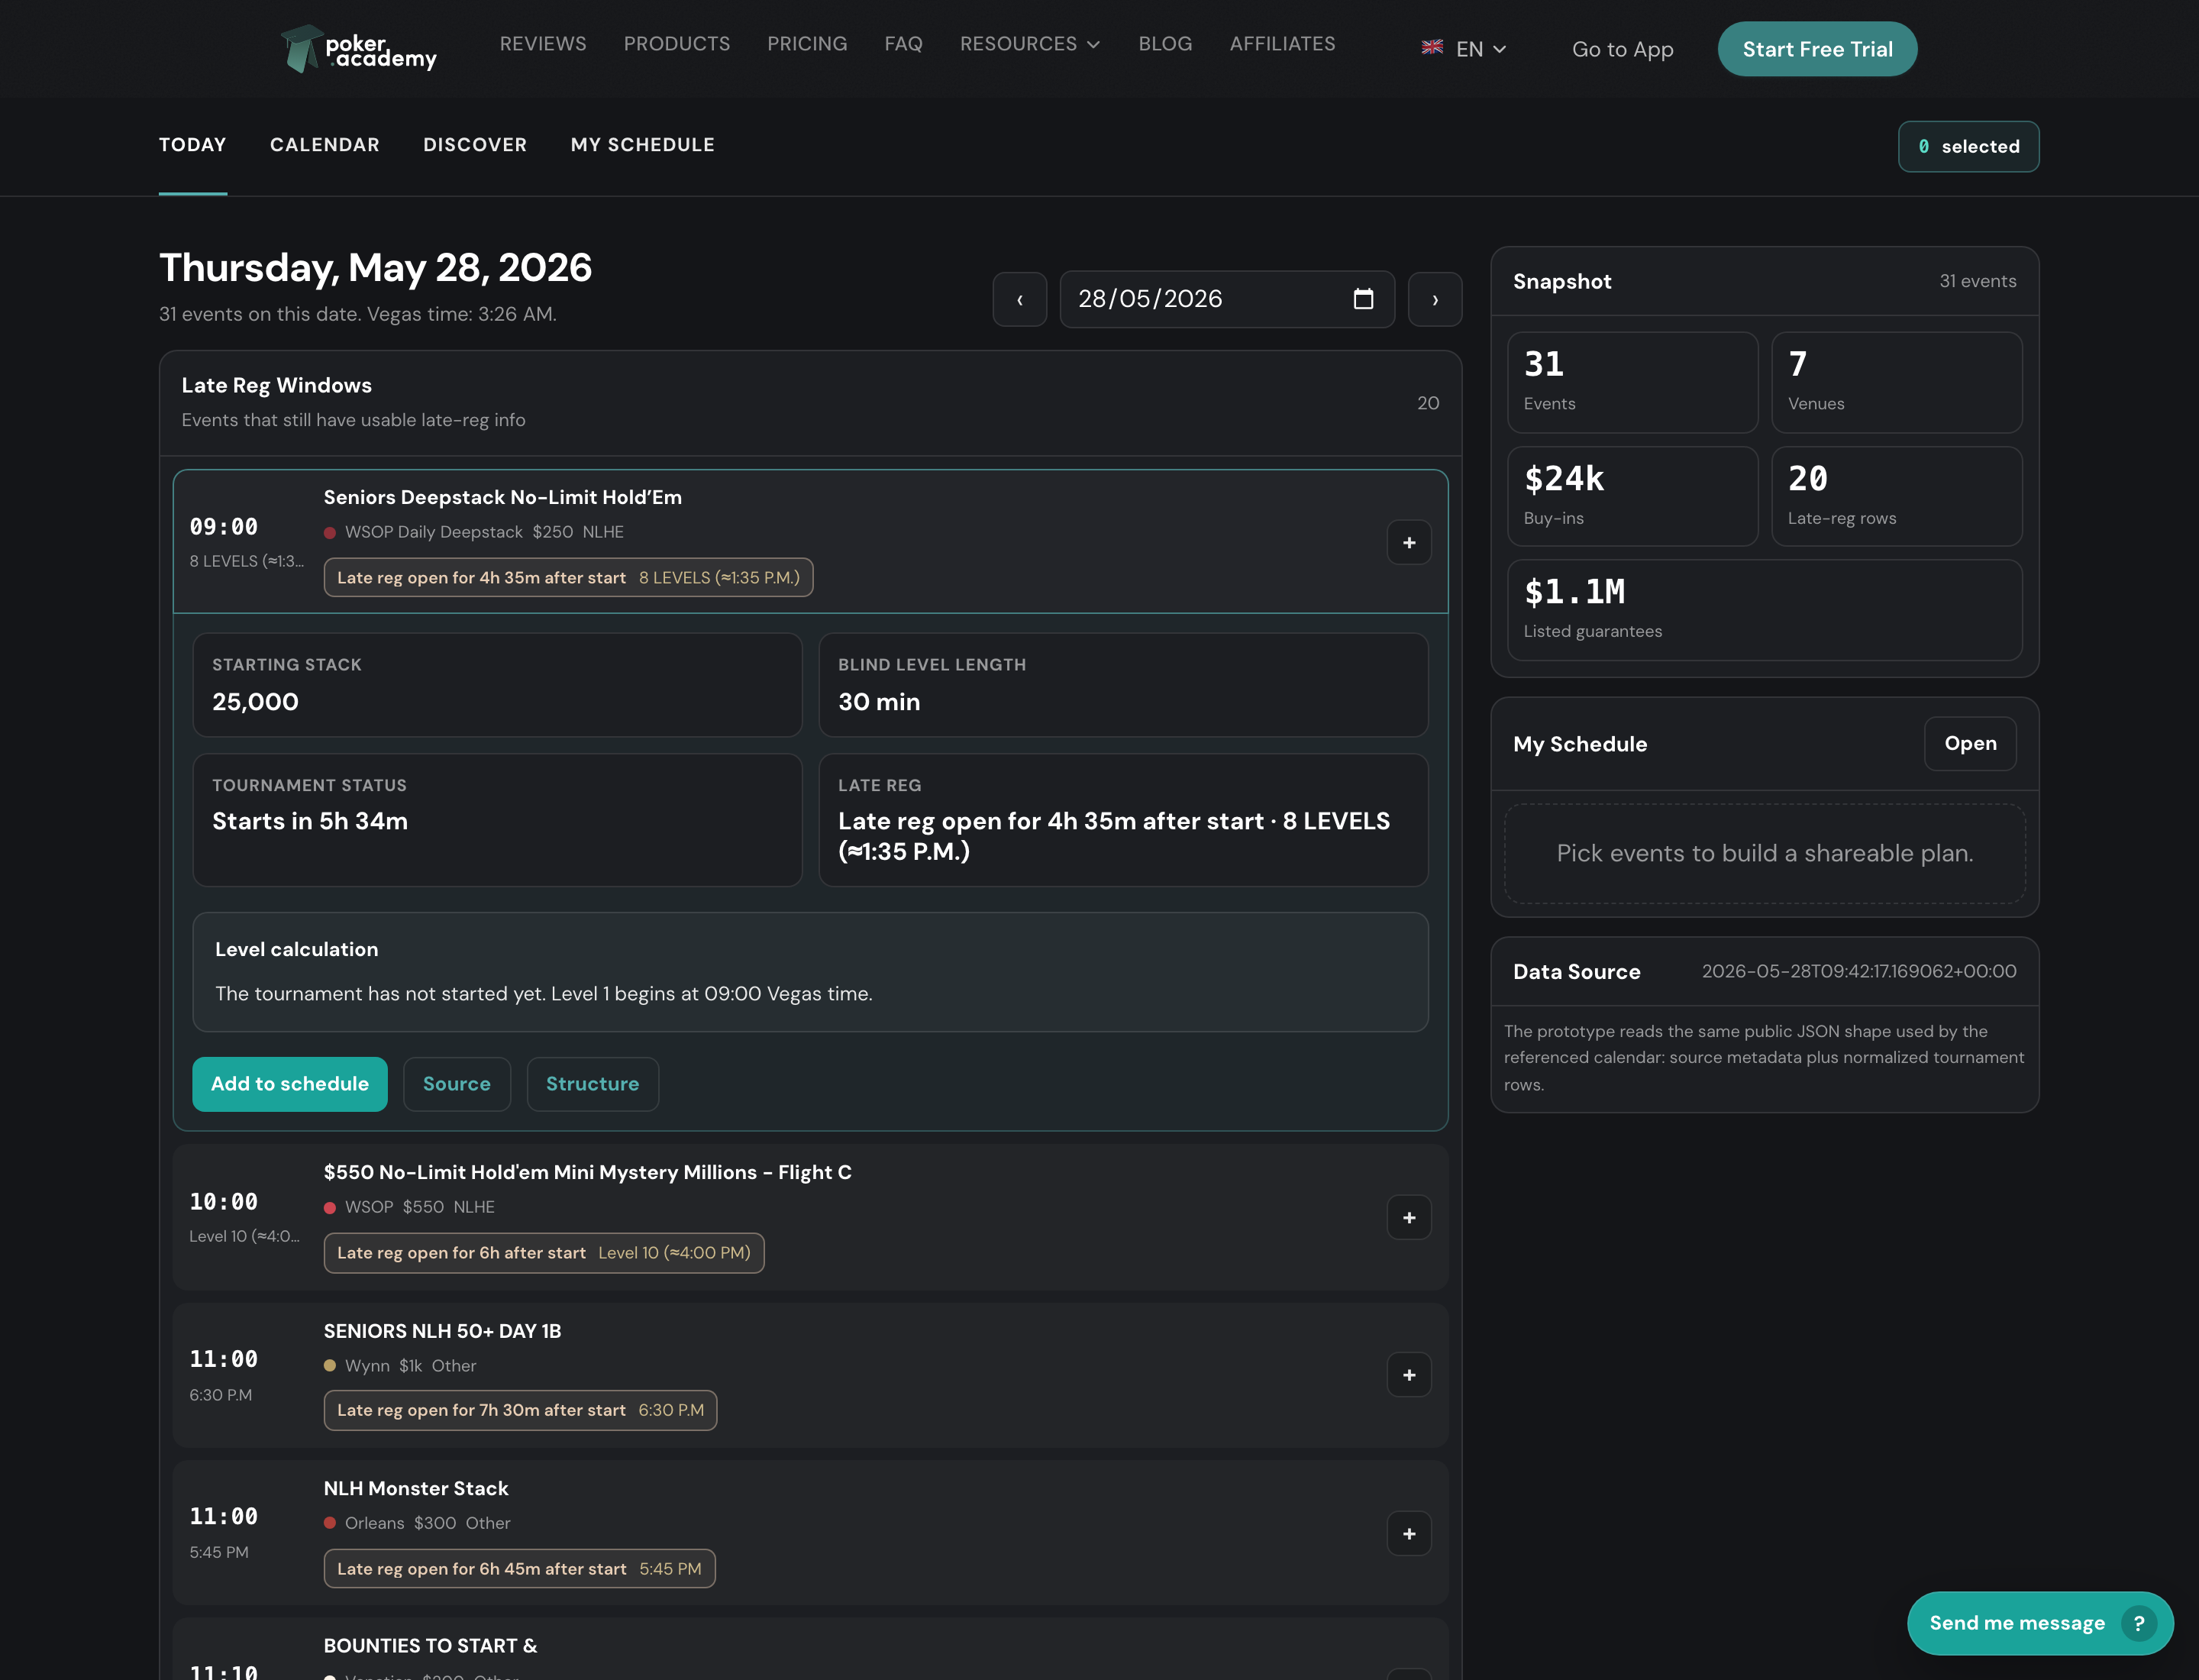
Task: Click Send me message chat button
Action: [2040, 1623]
